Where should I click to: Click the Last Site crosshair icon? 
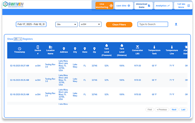[x=129, y=6]
